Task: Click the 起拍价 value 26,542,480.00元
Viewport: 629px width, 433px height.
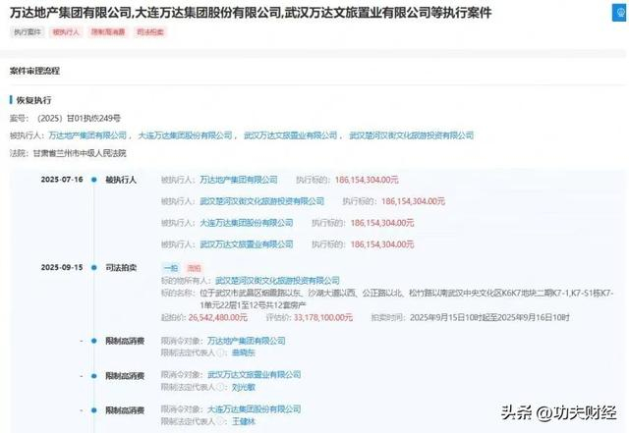Action: coord(218,317)
